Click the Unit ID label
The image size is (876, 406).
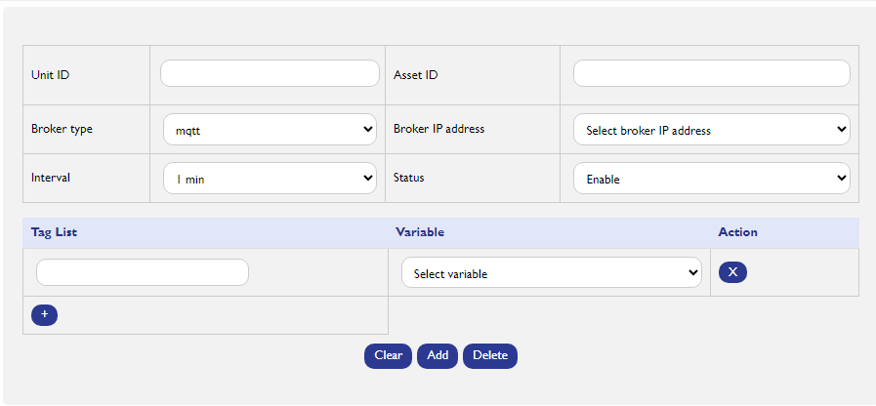coord(50,75)
